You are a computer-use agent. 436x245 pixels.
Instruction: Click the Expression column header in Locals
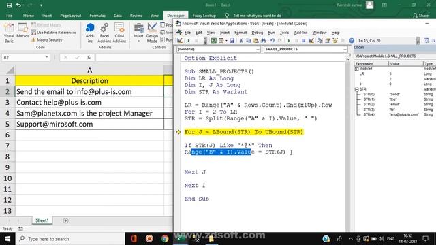click(371, 64)
